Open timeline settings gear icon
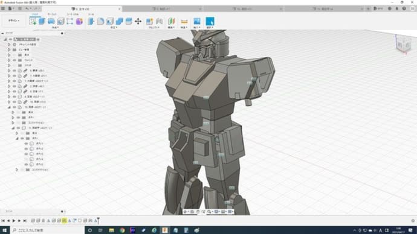This screenshot has width=417, height=234. point(413,221)
